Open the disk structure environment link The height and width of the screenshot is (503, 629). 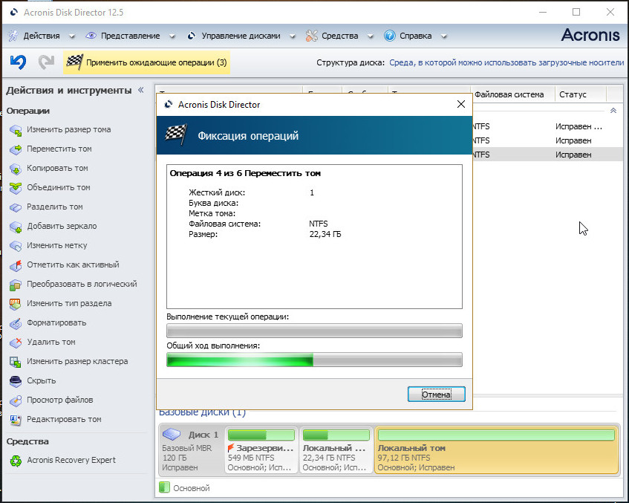(506, 62)
